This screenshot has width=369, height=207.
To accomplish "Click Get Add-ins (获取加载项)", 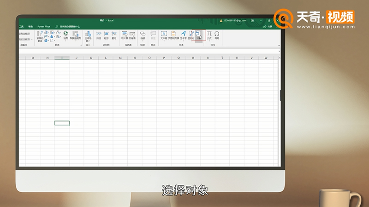I will click(x=24, y=34).
